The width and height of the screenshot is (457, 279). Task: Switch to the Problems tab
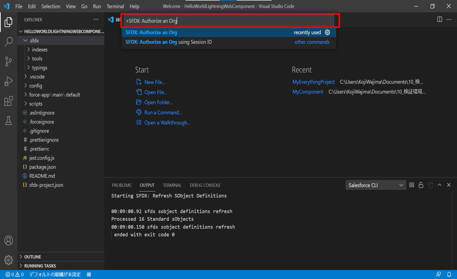click(121, 185)
